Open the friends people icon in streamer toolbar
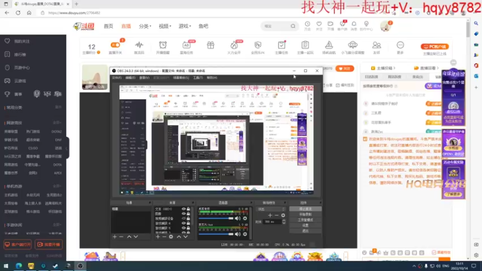This screenshot has width=482, height=271. [376, 45]
